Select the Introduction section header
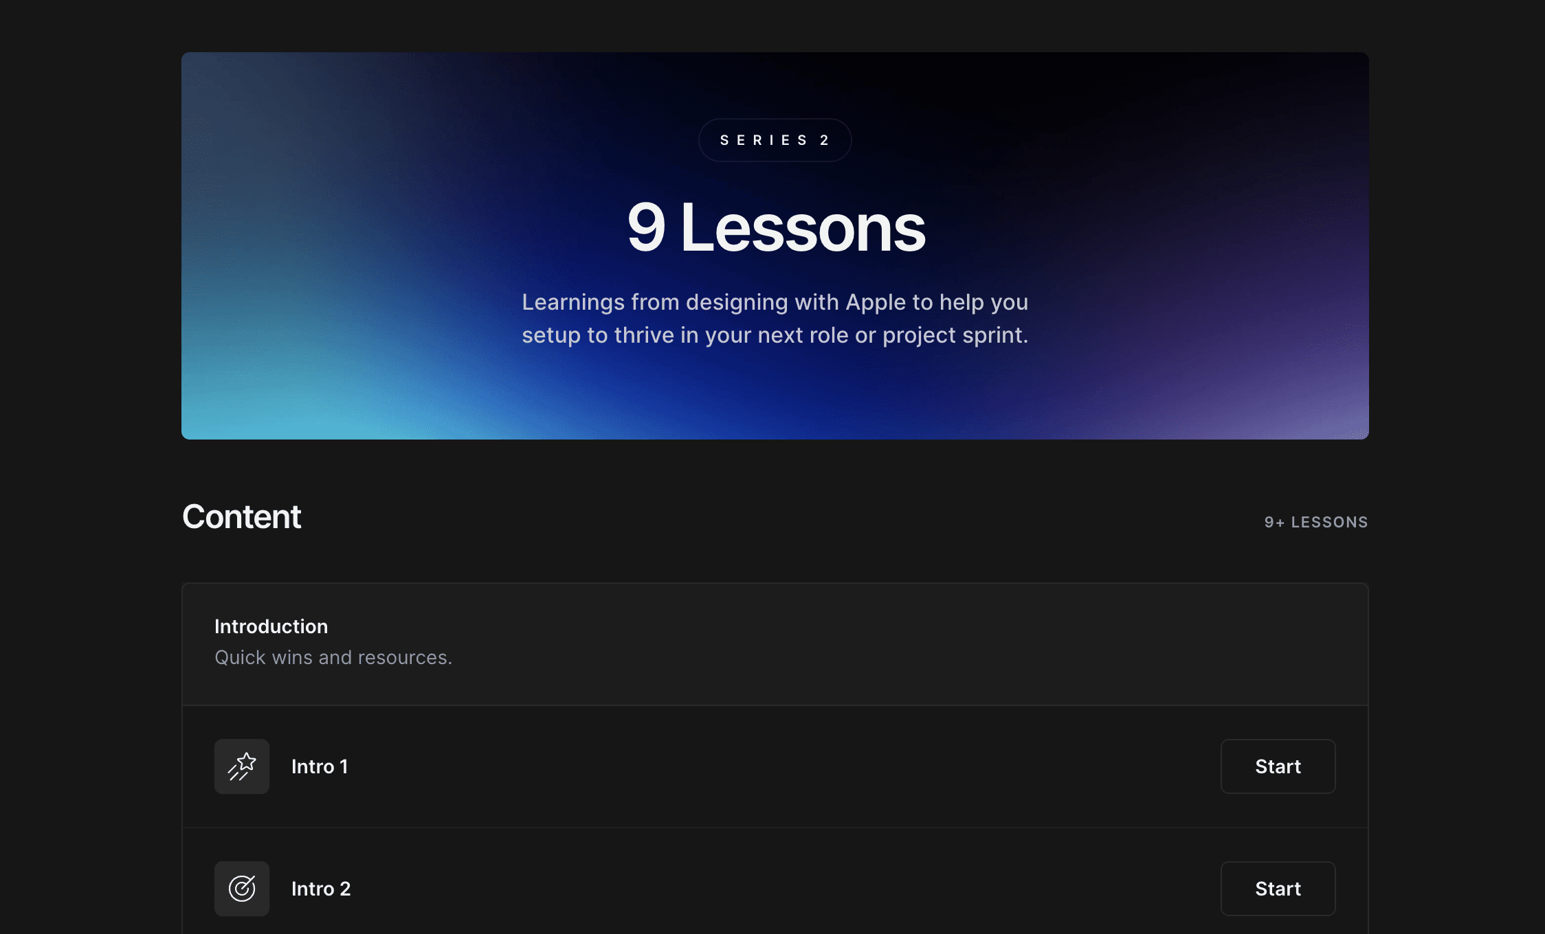This screenshot has height=934, width=1545. 775,644
